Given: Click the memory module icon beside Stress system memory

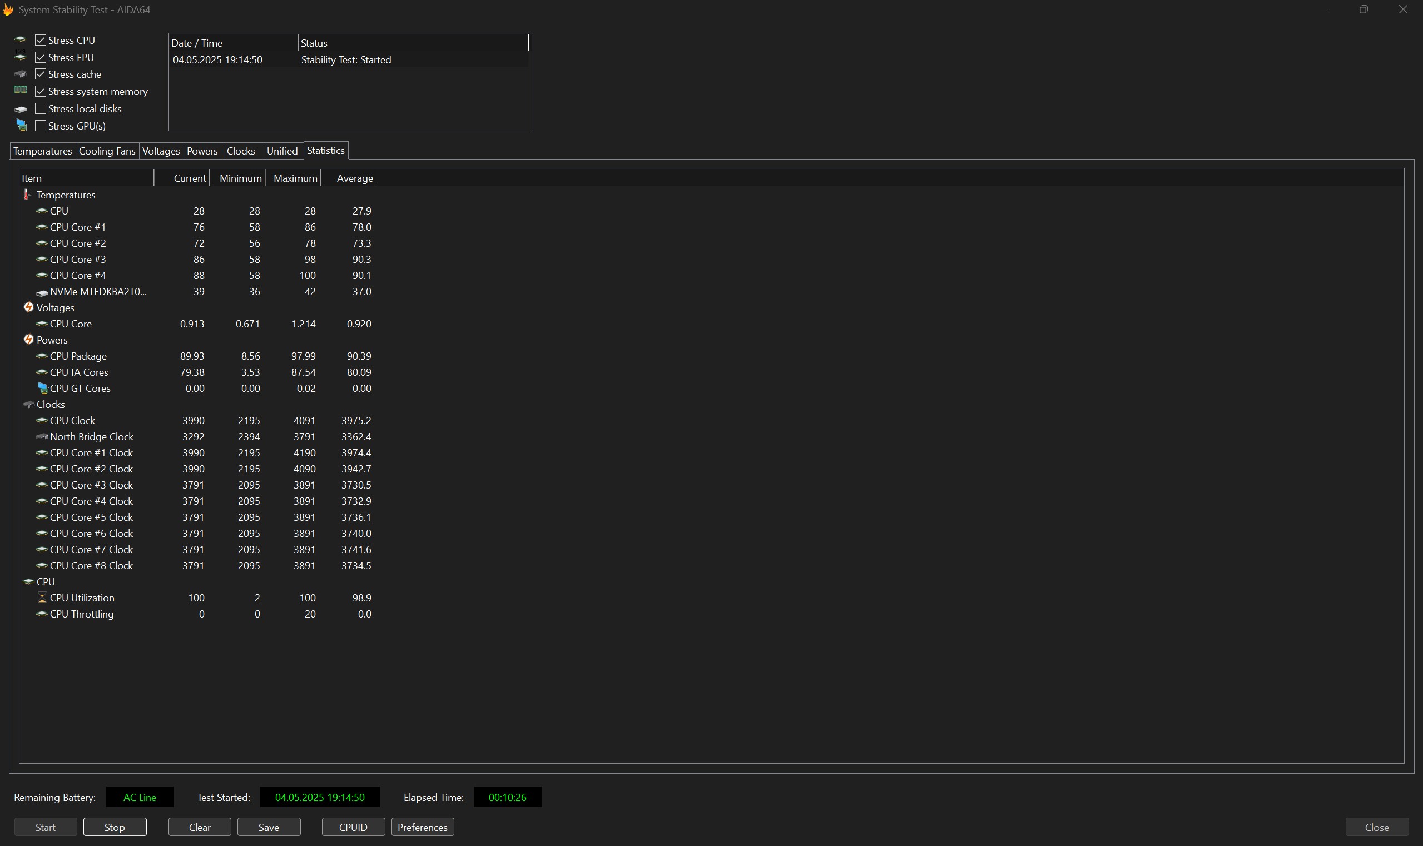Looking at the screenshot, I should 21,91.
